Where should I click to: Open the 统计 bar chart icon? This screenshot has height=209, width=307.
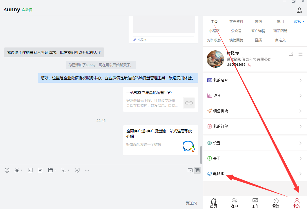(x=210, y=96)
